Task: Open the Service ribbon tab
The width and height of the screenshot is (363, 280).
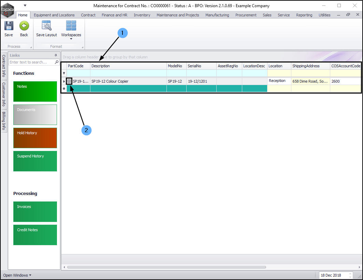Action: pos(284,15)
